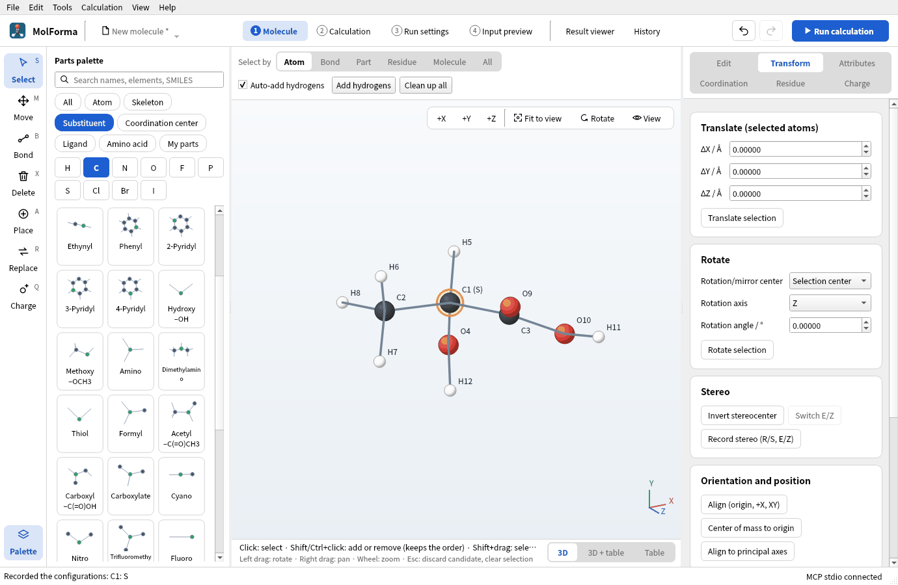The image size is (898, 585).
Task: Choose the Move tool
Action: click(x=23, y=108)
